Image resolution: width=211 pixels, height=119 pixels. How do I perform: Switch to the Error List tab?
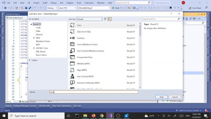(77, 106)
